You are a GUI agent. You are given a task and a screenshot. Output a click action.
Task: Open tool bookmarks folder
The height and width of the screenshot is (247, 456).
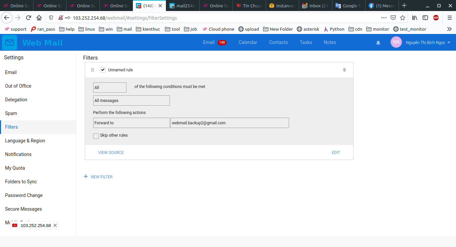pos(173,29)
